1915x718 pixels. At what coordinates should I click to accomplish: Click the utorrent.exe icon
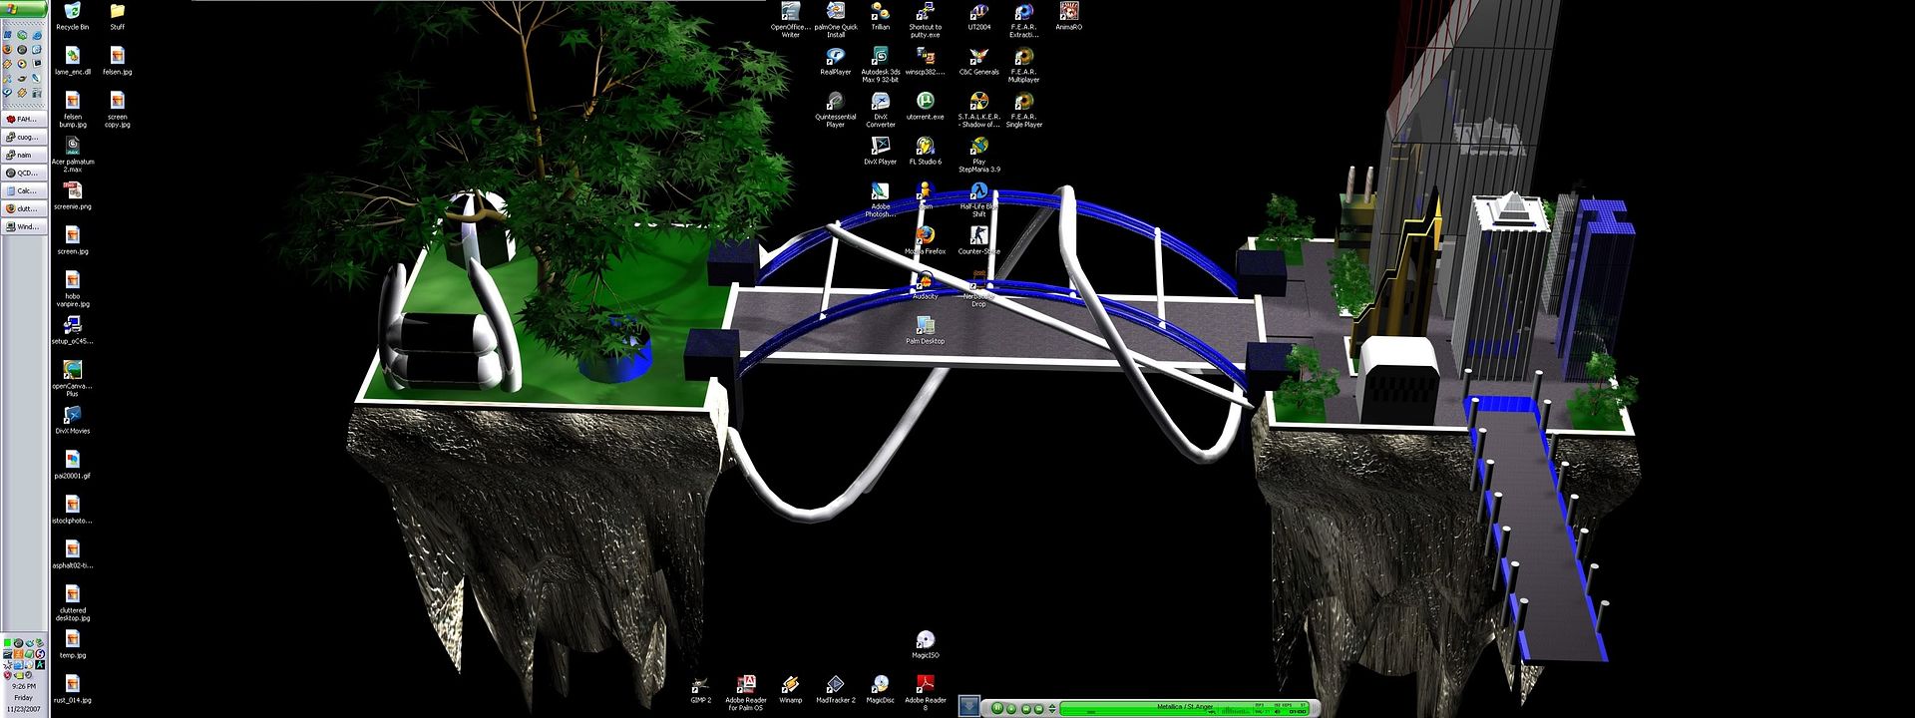tap(925, 102)
